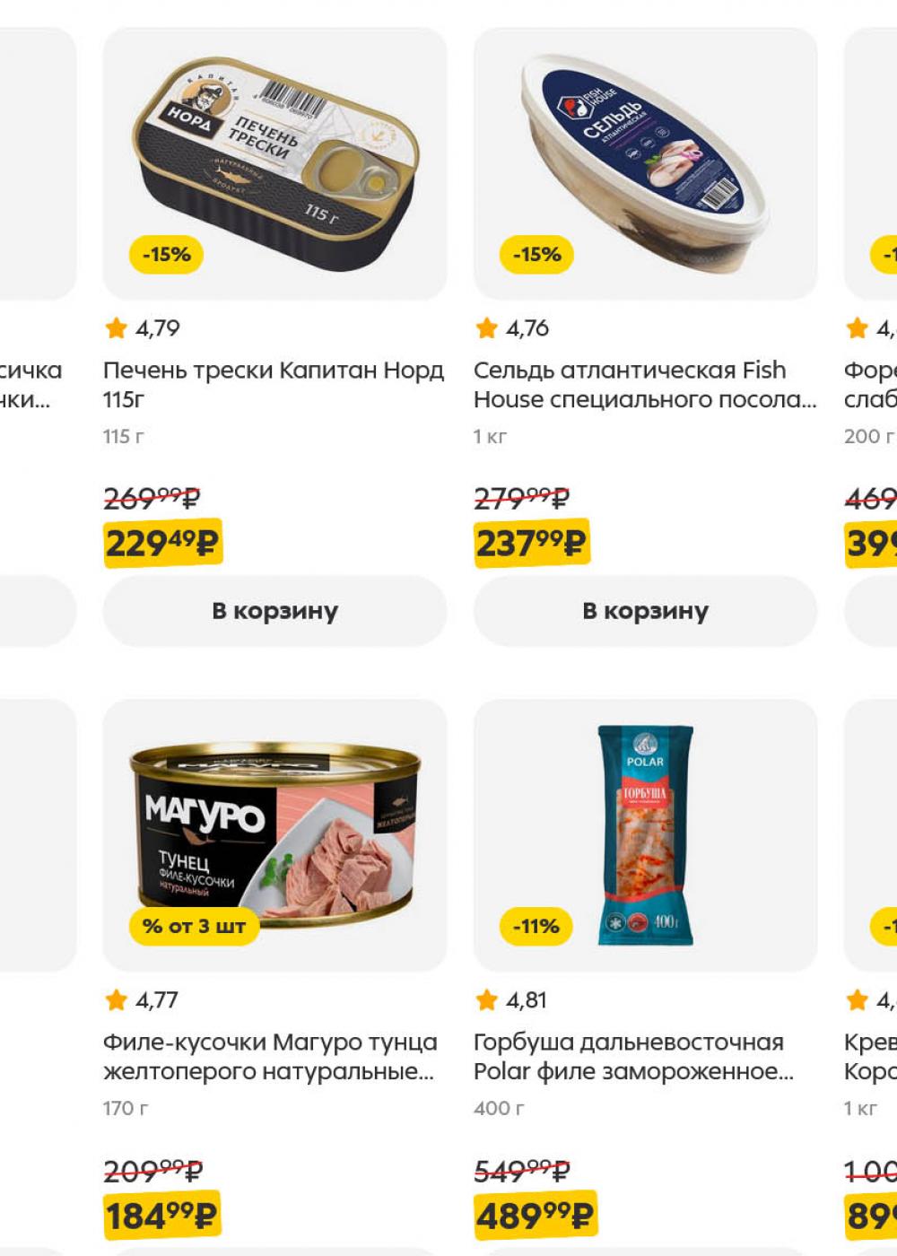897x1256 pixels.
Task: Open the Polar горбуша package image
Action: coord(645,835)
